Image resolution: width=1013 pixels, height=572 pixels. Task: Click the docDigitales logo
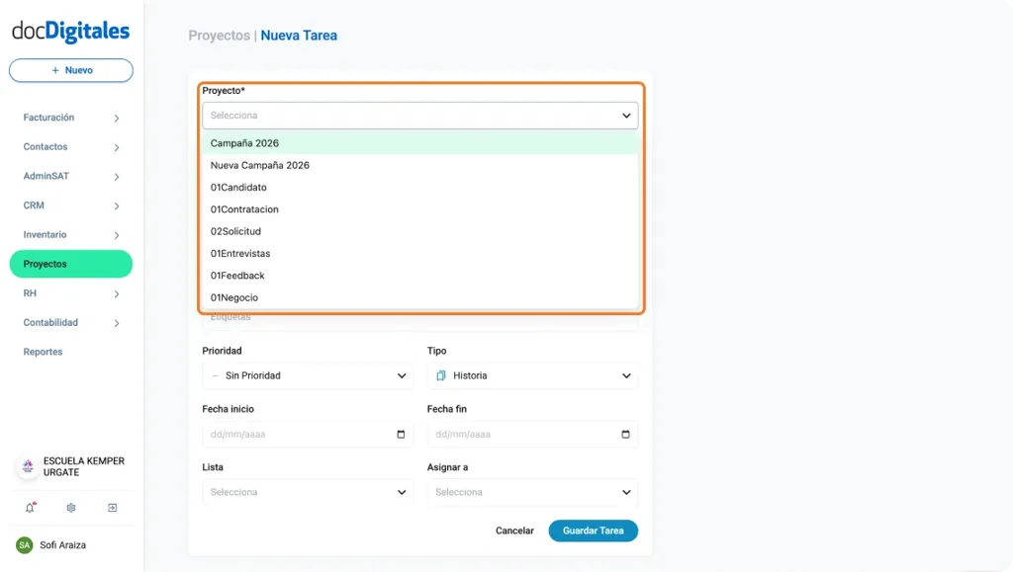[69, 31]
